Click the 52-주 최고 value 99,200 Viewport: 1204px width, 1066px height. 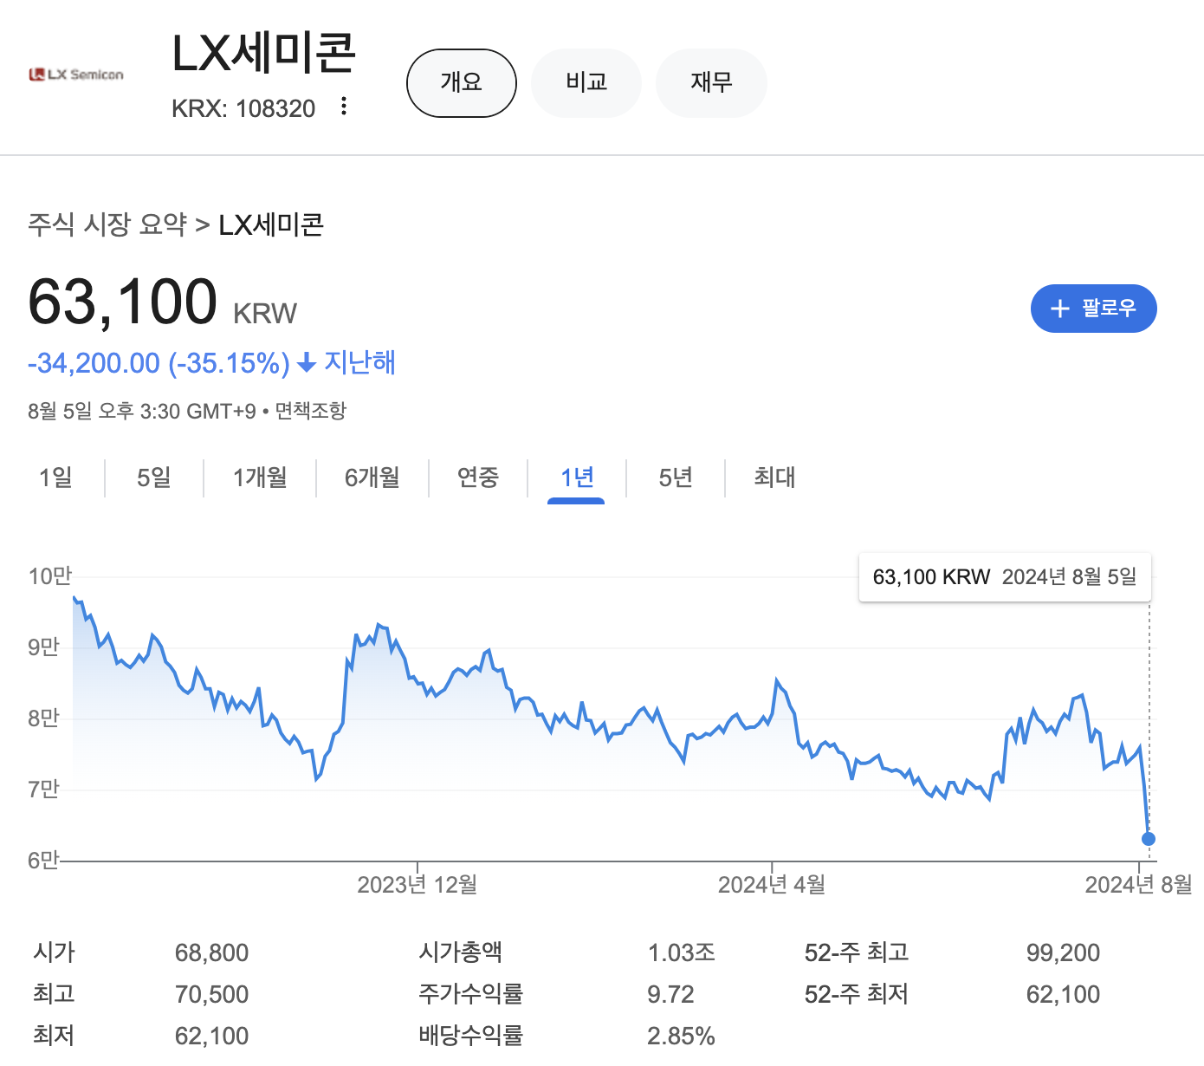pos(1063,953)
